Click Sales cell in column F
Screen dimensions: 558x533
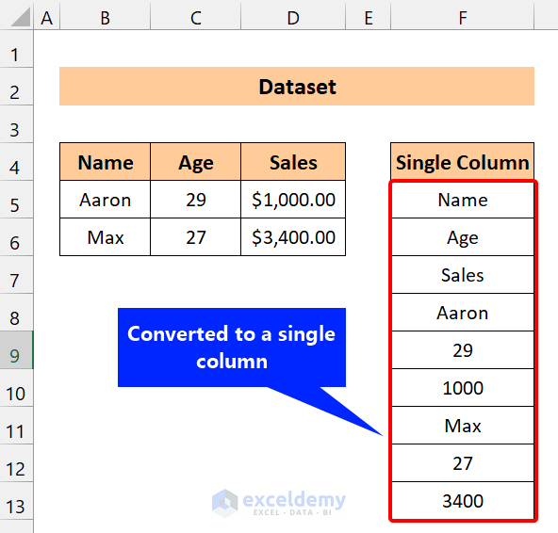pyautogui.click(x=462, y=275)
